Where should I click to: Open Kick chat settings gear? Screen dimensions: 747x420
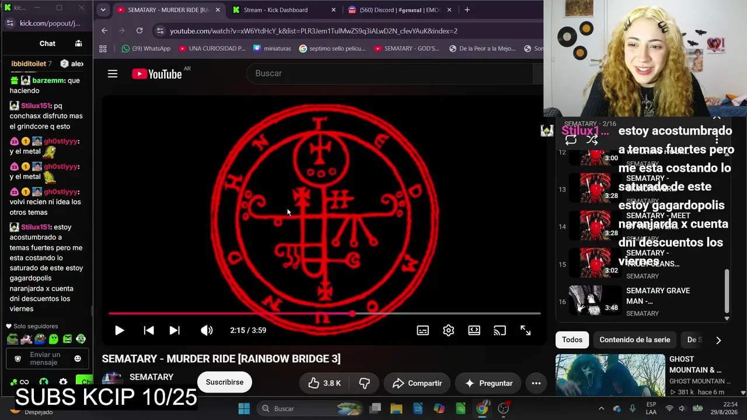63,382
